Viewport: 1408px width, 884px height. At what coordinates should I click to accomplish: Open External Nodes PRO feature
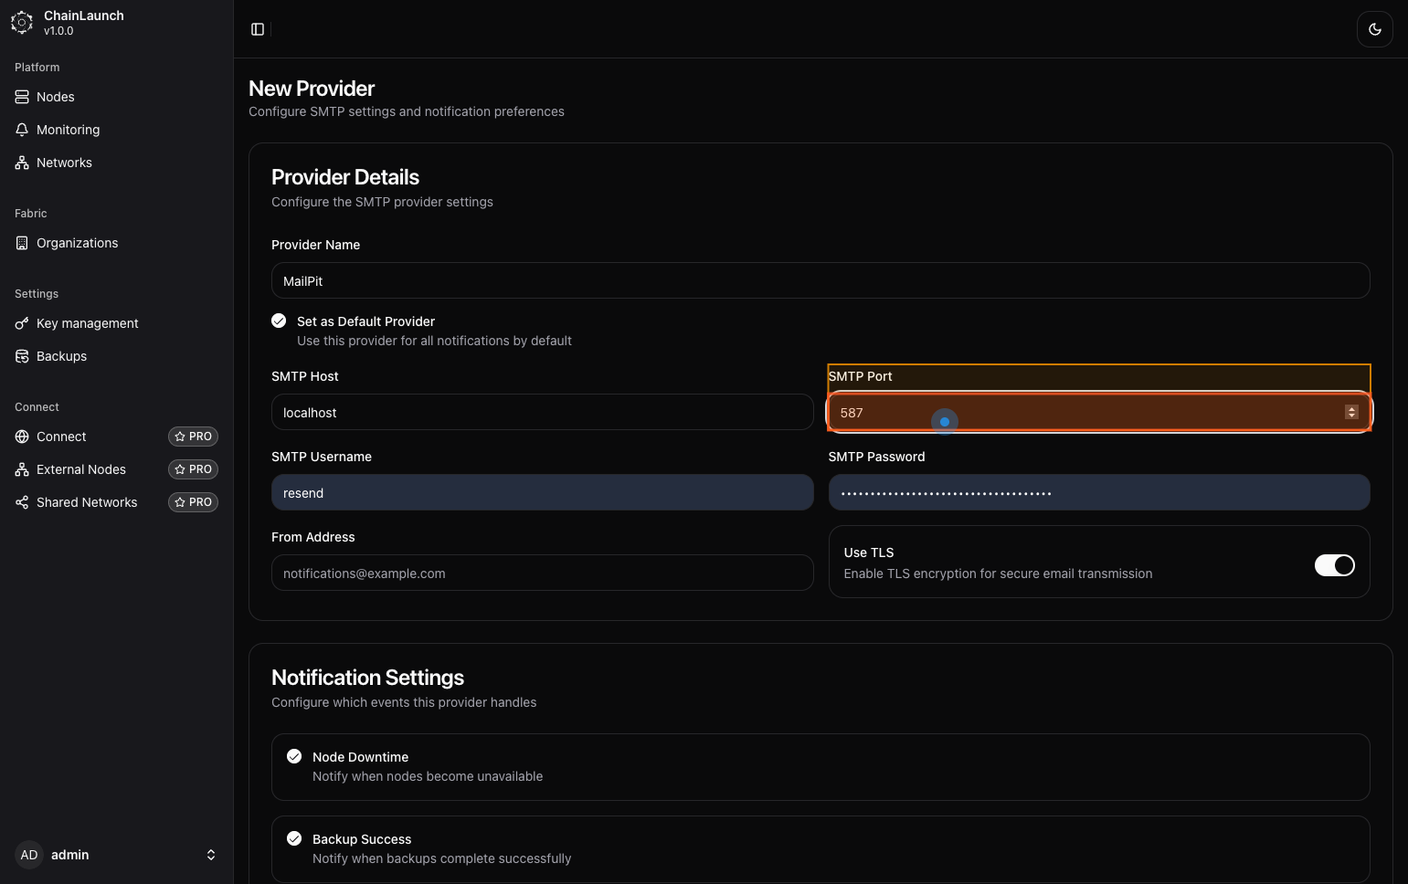(x=81, y=469)
